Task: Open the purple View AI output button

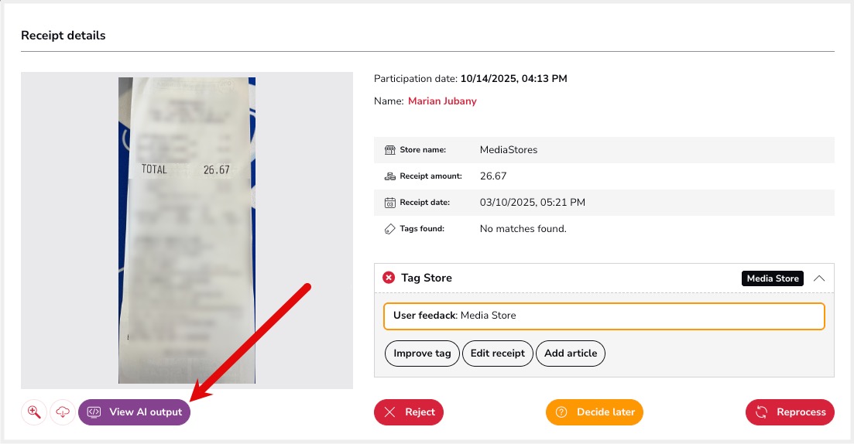Action: coord(134,412)
